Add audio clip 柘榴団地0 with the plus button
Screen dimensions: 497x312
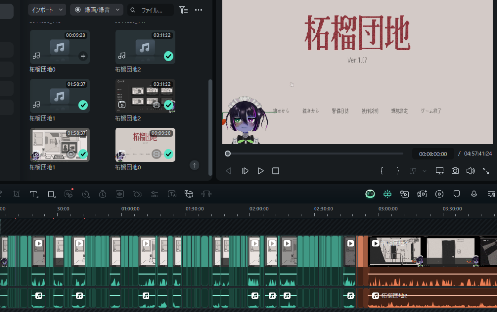tap(83, 56)
